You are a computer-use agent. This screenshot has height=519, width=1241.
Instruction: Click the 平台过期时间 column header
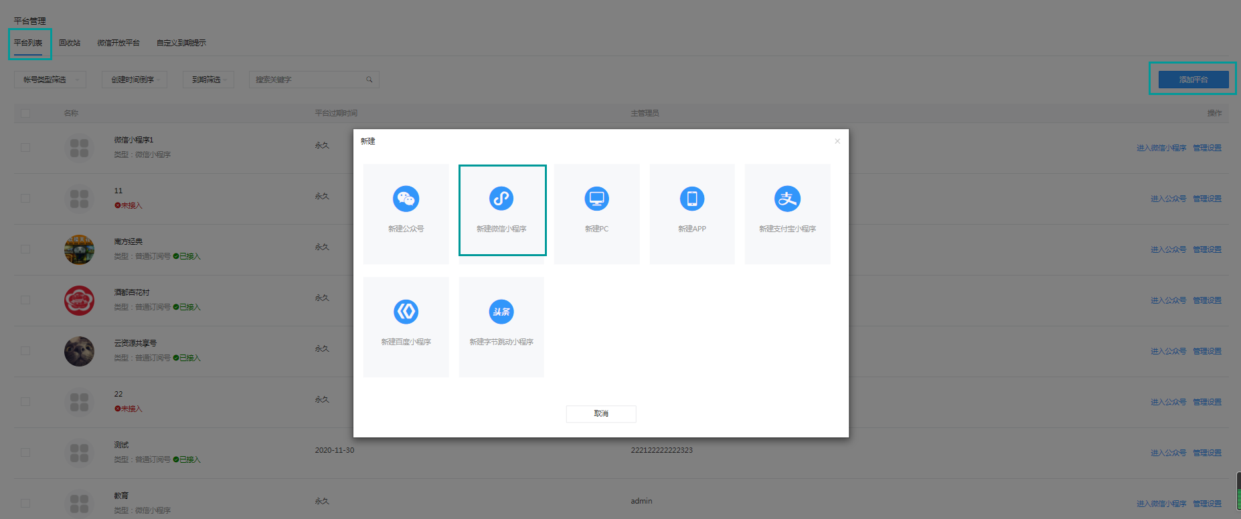(336, 113)
